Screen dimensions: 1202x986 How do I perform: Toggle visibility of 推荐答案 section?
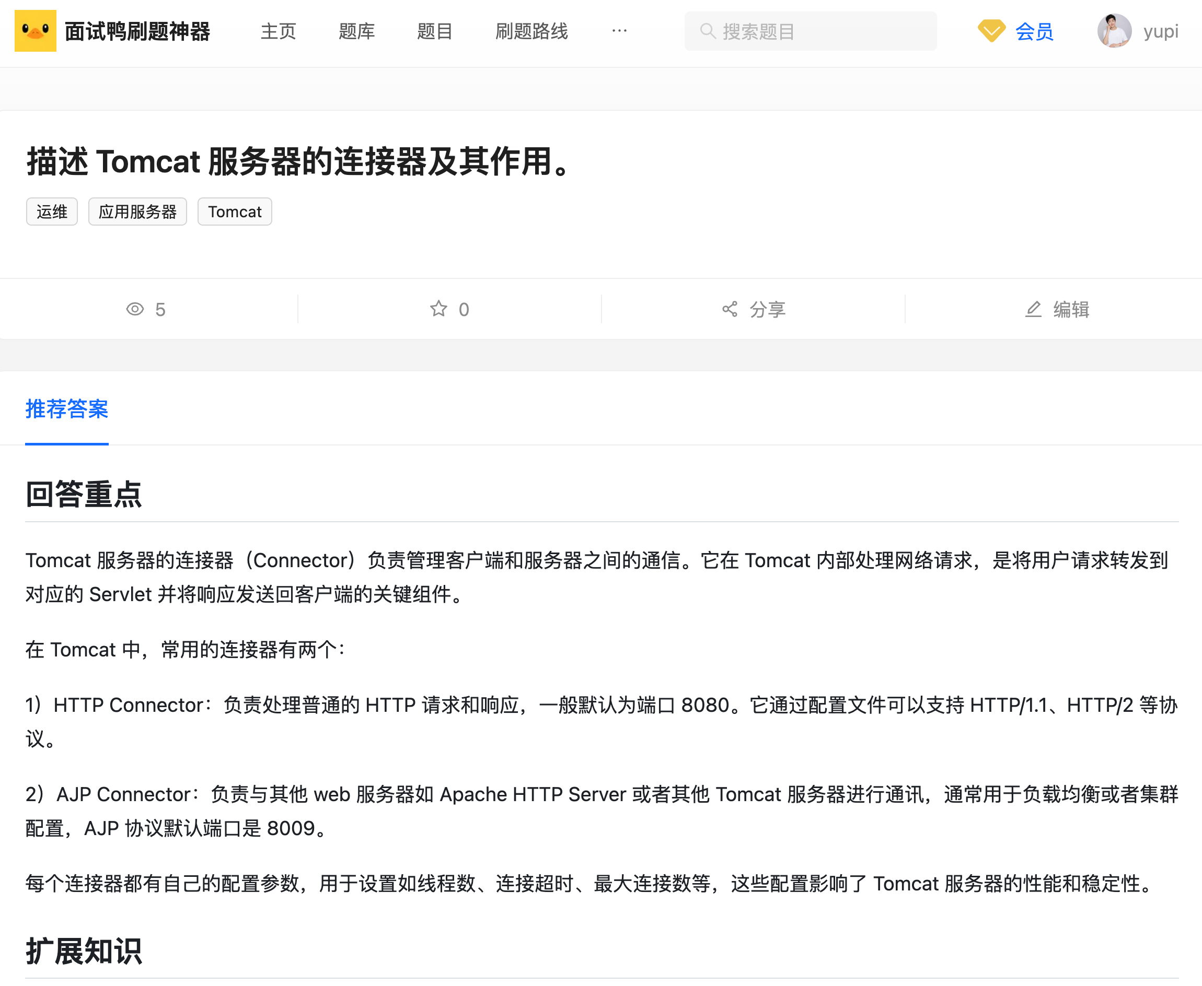[x=67, y=408]
